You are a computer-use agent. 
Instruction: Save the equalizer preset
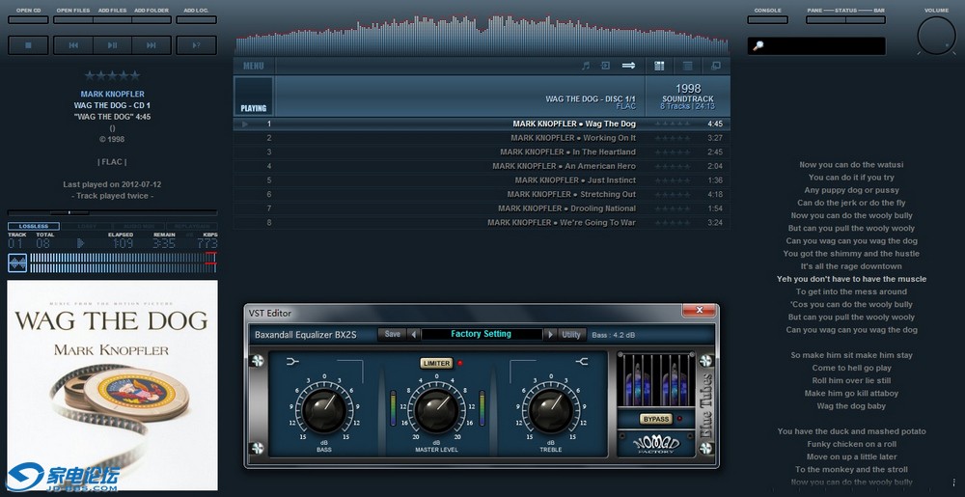[x=392, y=335]
